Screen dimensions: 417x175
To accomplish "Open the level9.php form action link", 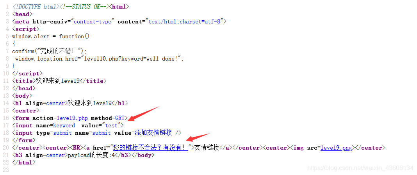I will tap(72, 118).
